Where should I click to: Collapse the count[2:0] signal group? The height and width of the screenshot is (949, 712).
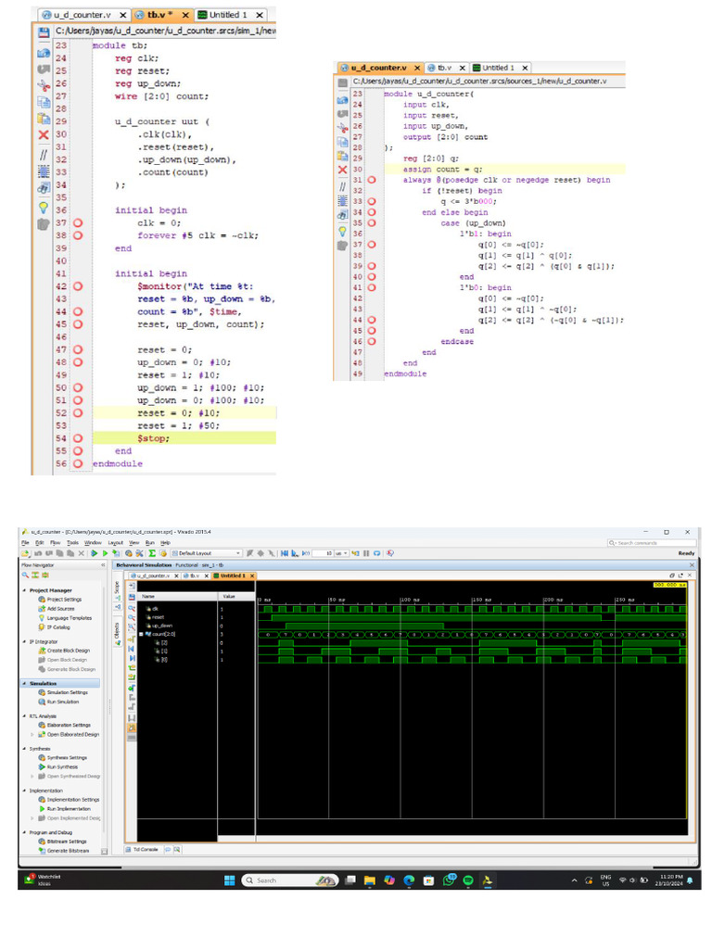(x=141, y=634)
